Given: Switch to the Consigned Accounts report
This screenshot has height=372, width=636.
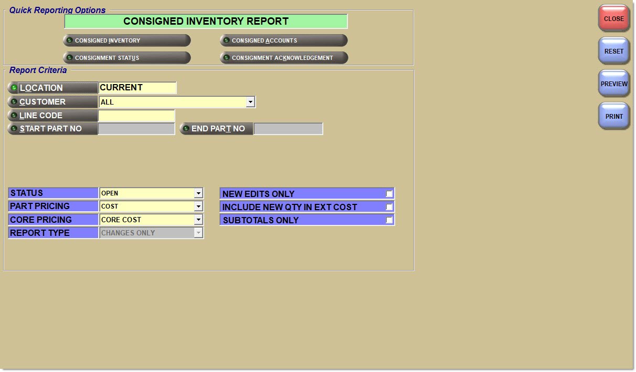Looking at the screenshot, I should click(x=283, y=40).
